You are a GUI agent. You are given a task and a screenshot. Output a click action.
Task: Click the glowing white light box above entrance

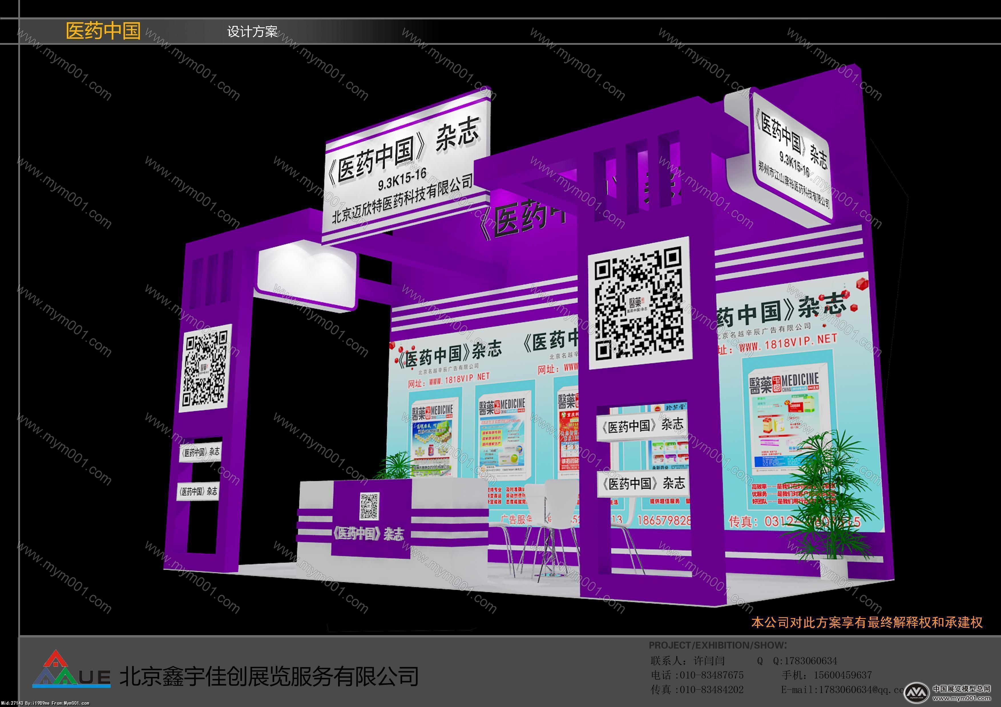tap(306, 276)
